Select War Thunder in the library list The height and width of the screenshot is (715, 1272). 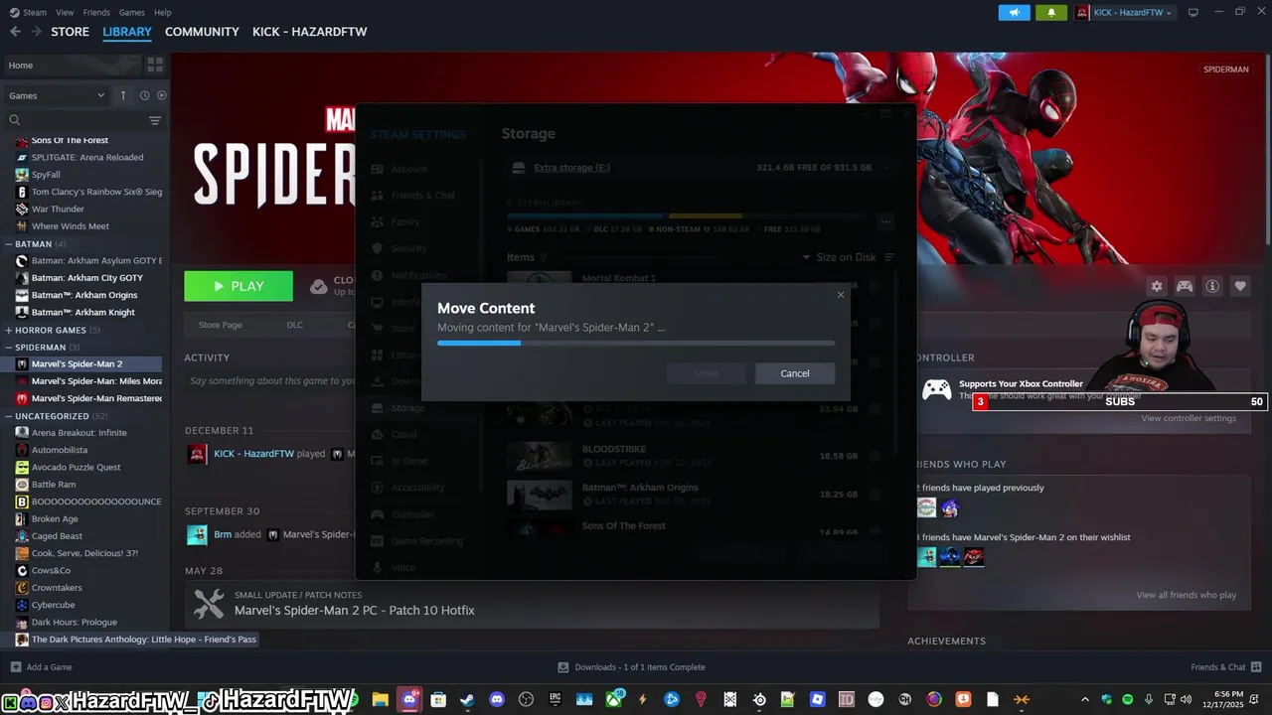pyautogui.click(x=85, y=209)
